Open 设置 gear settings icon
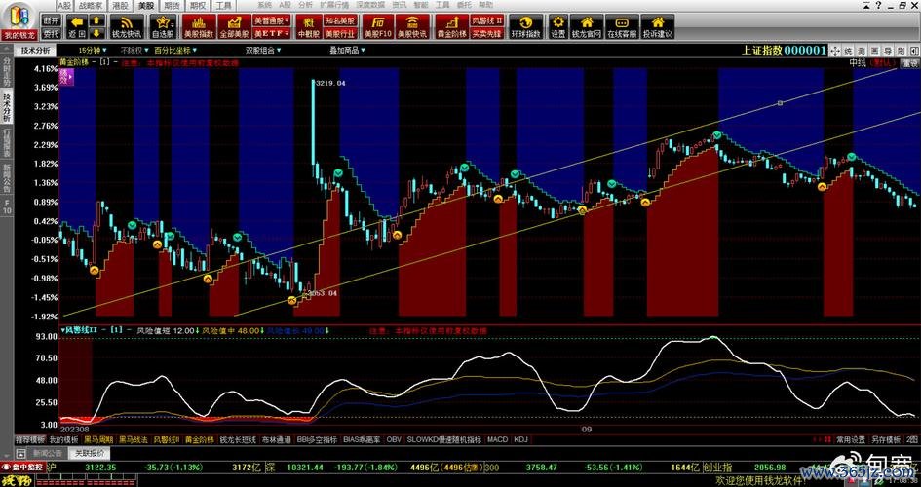 tap(558, 27)
